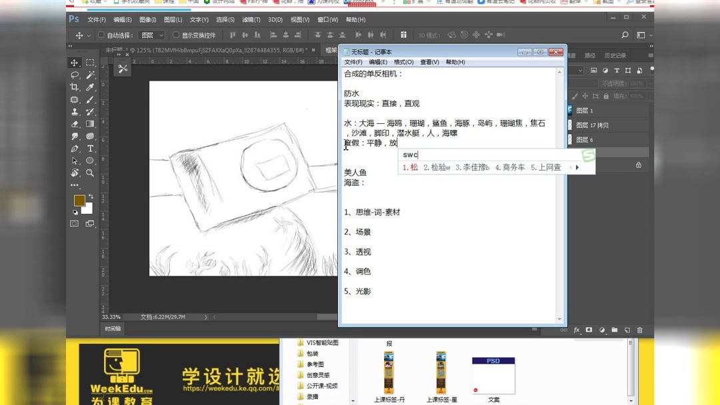
Task: Select the Lasso tool
Action: (75, 76)
